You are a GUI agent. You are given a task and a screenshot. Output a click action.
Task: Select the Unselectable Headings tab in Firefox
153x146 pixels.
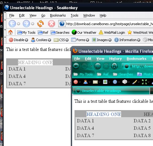[111, 91]
